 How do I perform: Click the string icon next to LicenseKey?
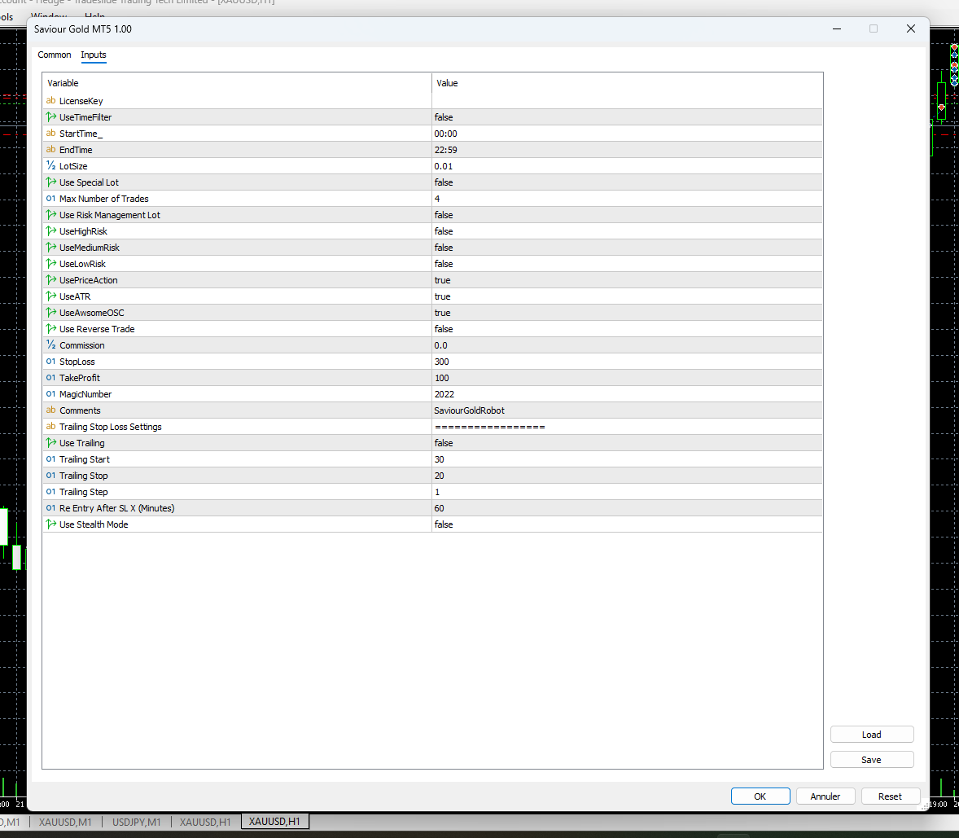[51, 101]
